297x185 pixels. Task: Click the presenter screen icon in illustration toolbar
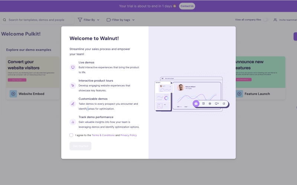[217, 104]
